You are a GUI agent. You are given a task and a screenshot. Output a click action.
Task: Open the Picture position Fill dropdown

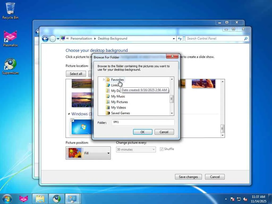coord(88,153)
